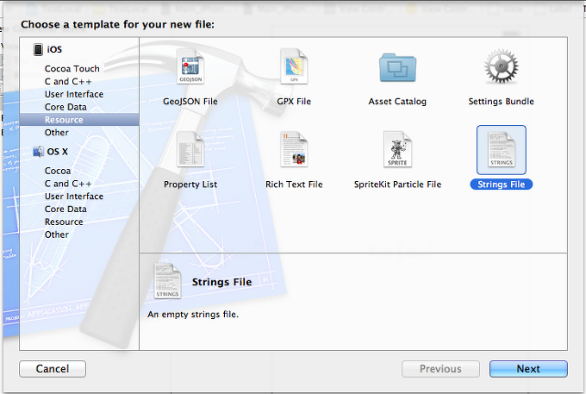Click the 'SpriteKit Particle File' label

click(397, 184)
